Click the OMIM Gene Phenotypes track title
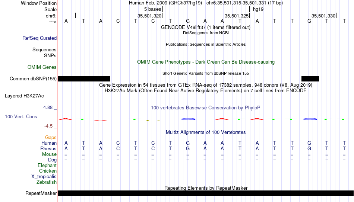The image size is (354, 202). tap(206, 62)
